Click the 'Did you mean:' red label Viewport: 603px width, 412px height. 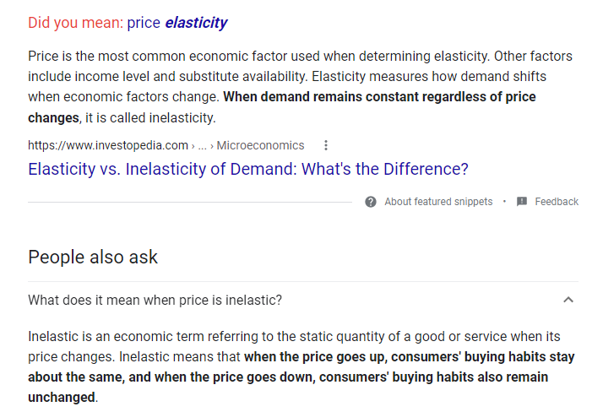pos(75,23)
